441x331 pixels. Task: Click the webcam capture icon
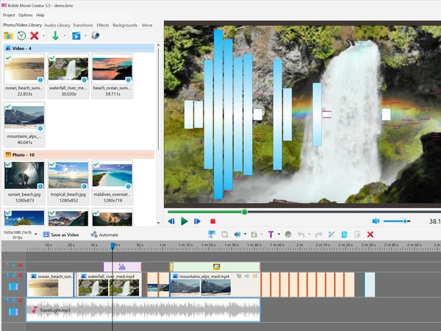click(96, 36)
